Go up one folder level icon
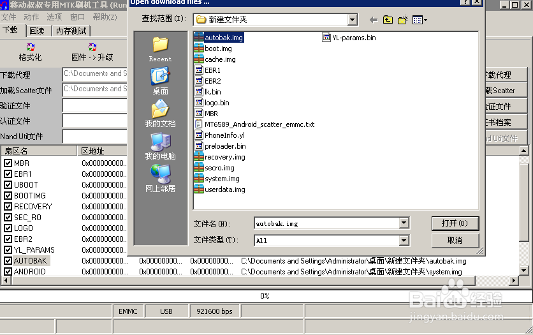The height and width of the screenshot is (335, 533). [388, 20]
